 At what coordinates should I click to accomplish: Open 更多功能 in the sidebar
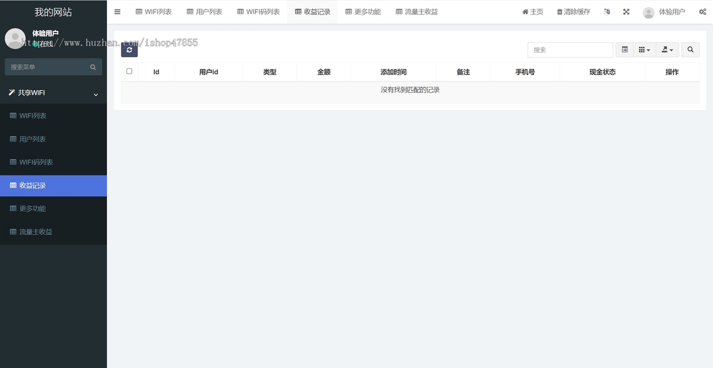pos(53,209)
